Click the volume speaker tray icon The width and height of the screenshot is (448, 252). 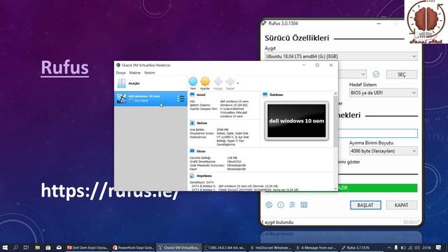coord(417,248)
